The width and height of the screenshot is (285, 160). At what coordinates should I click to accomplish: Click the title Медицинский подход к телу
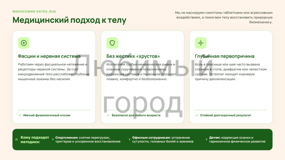pos(69,20)
